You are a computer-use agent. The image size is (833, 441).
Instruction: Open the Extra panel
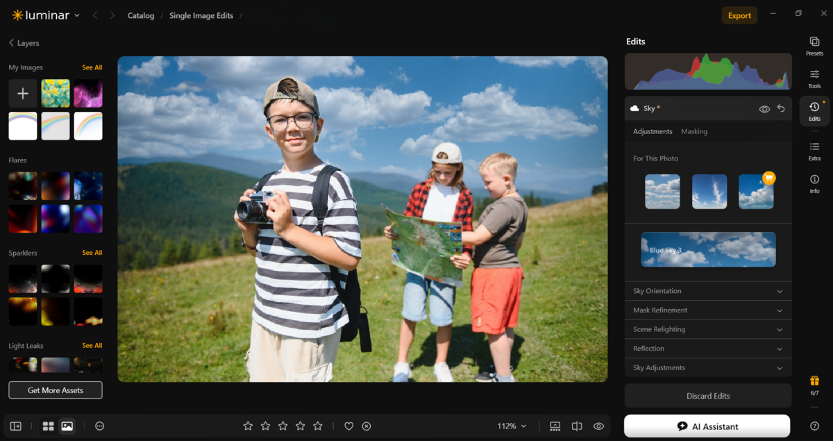point(814,151)
